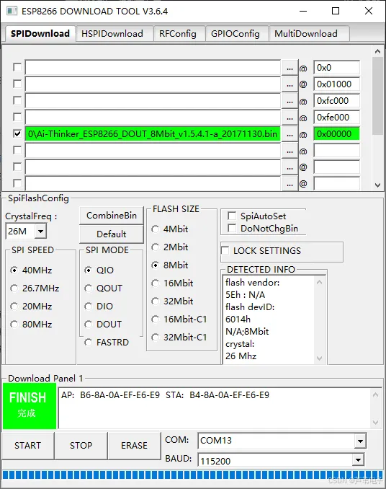
Task: Open the CrystalFreq 26M dropdown
Action: pos(40,232)
